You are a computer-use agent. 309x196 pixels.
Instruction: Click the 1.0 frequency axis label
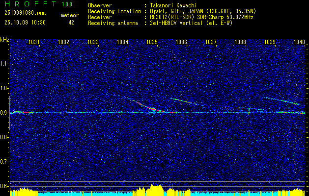tap(4, 88)
